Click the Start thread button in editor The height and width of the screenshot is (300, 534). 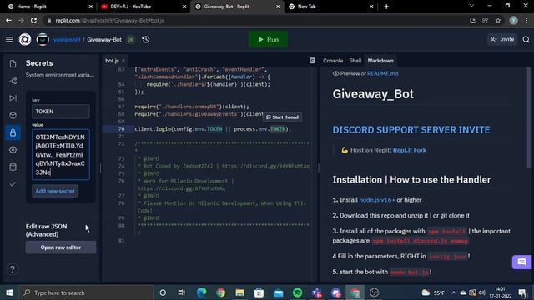(x=282, y=117)
